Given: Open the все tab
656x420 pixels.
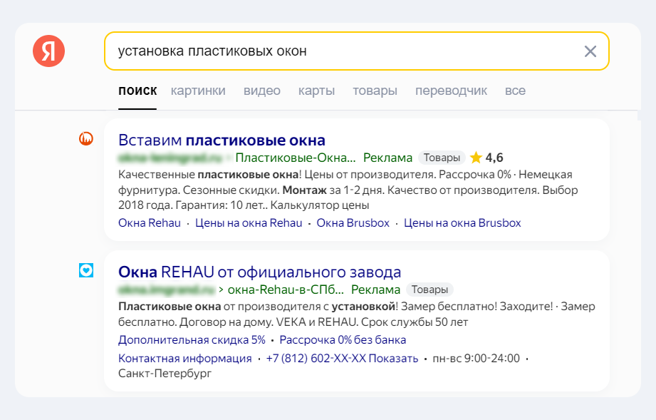Looking at the screenshot, I should [x=515, y=91].
